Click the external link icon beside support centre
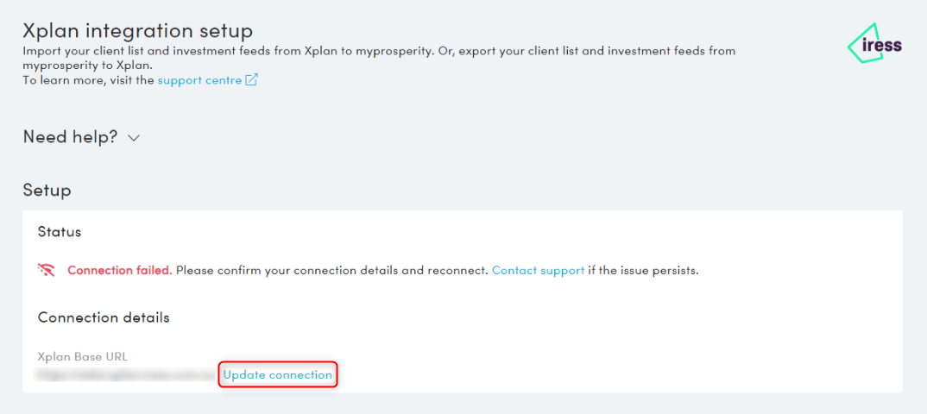The width and height of the screenshot is (927, 414). tap(251, 80)
